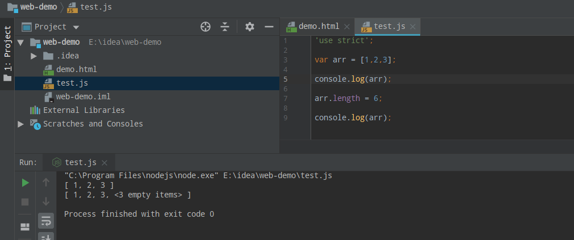Viewport: 574px width, 240px height.
Task: Click the node.exe command line in console
Action: tap(198, 176)
